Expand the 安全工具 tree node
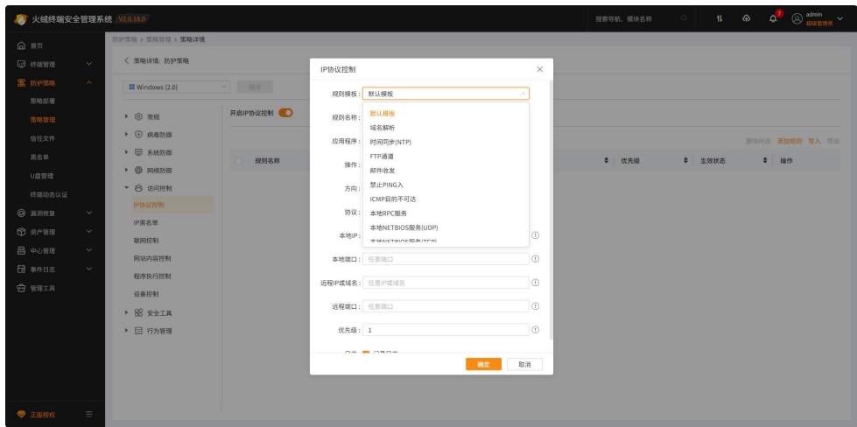Image resolution: width=857 pixels, height=427 pixels. coord(127,313)
